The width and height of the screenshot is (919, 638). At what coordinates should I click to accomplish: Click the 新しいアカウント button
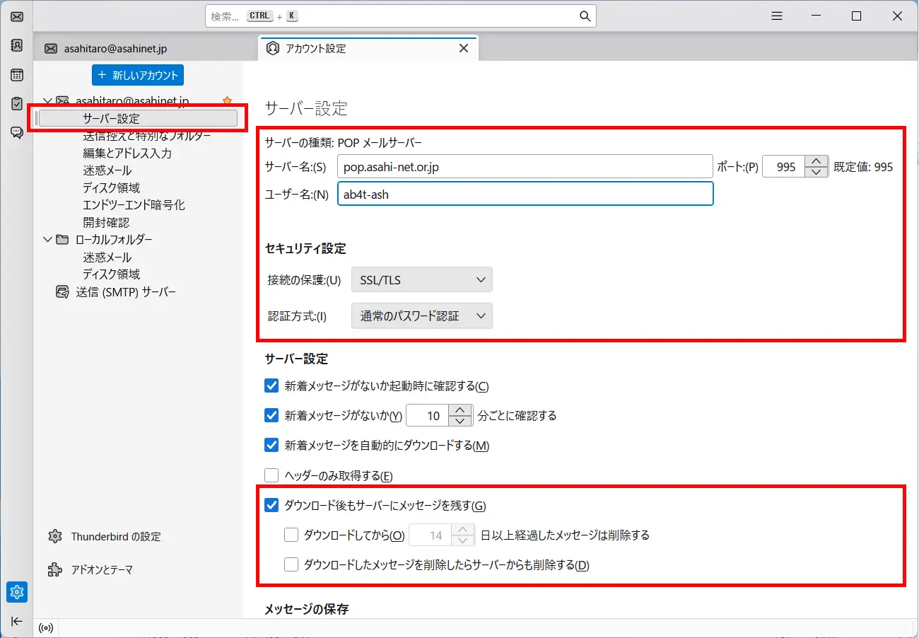tap(137, 74)
